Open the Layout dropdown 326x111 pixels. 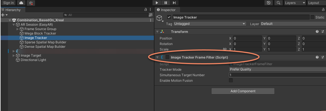316,3
